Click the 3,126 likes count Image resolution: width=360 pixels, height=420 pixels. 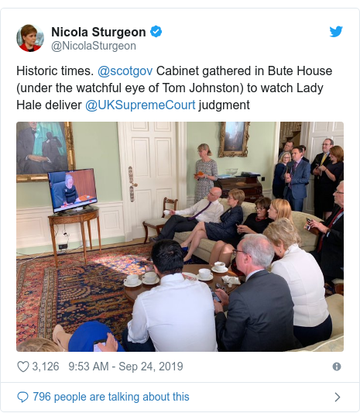click(x=46, y=367)
